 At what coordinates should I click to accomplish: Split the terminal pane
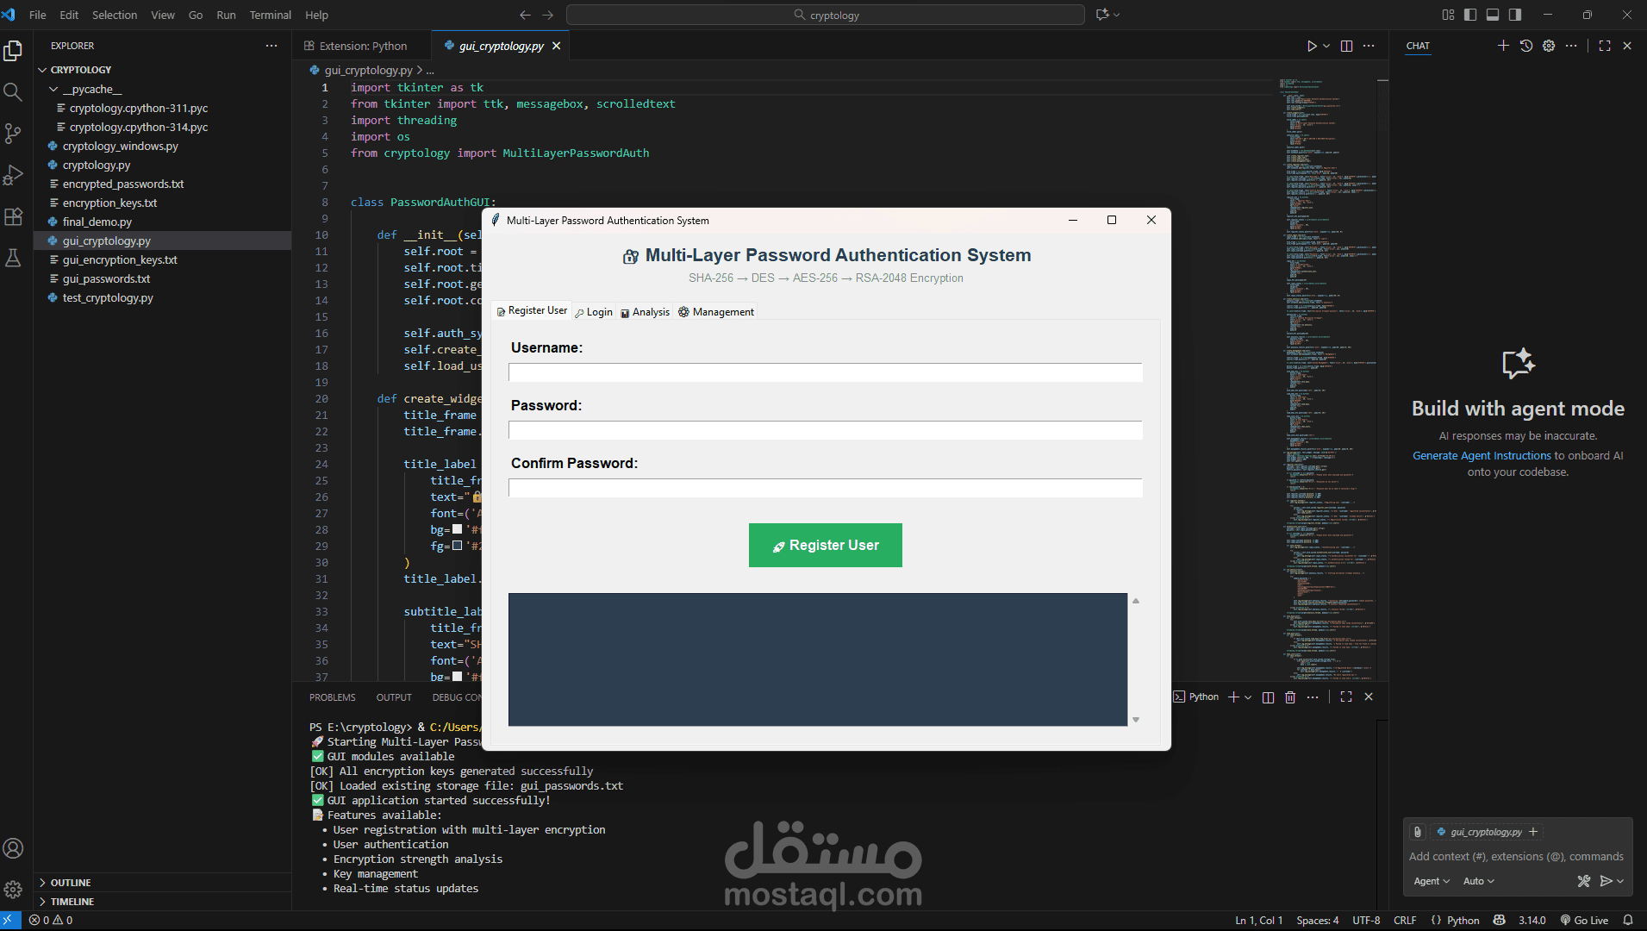[1268, 697]
